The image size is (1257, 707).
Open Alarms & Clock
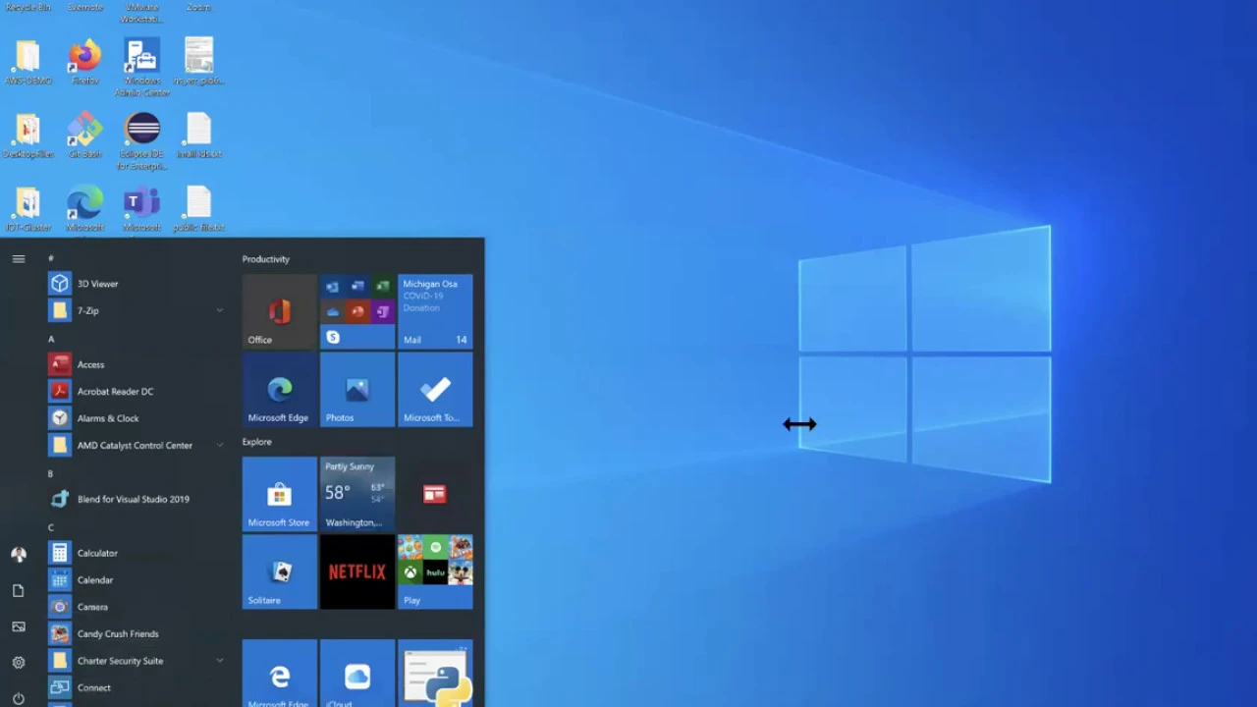coord(137,418)
